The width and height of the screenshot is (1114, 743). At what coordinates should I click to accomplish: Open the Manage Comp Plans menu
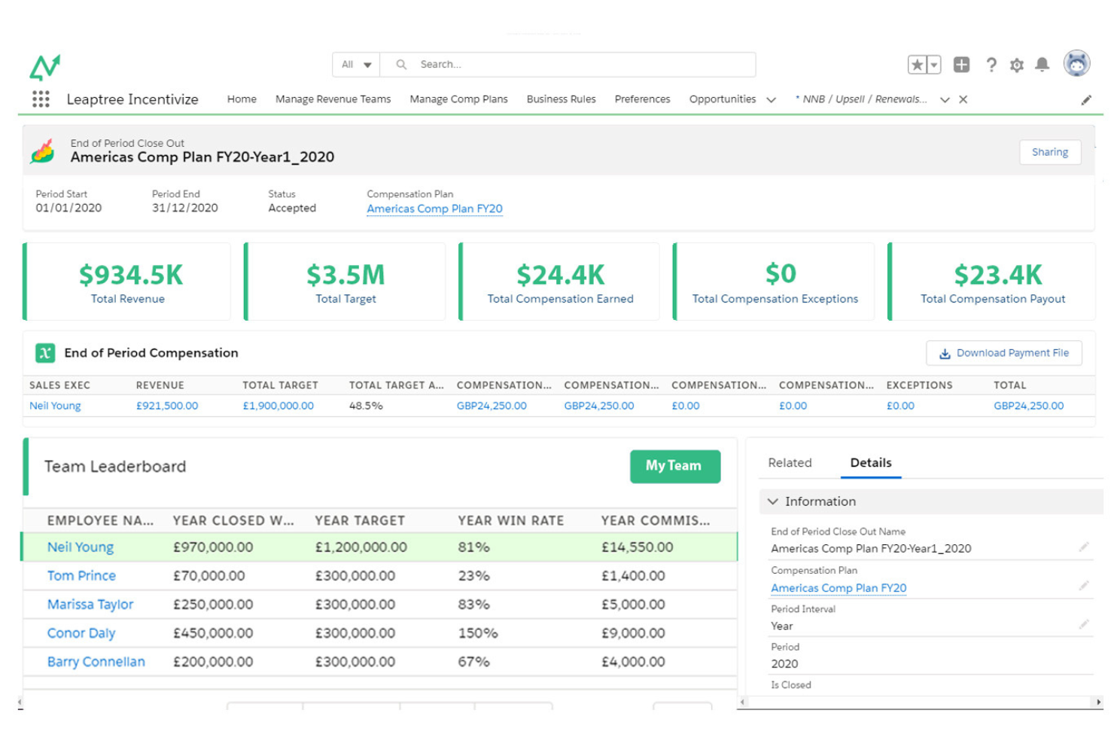click(x=458, y=99)
